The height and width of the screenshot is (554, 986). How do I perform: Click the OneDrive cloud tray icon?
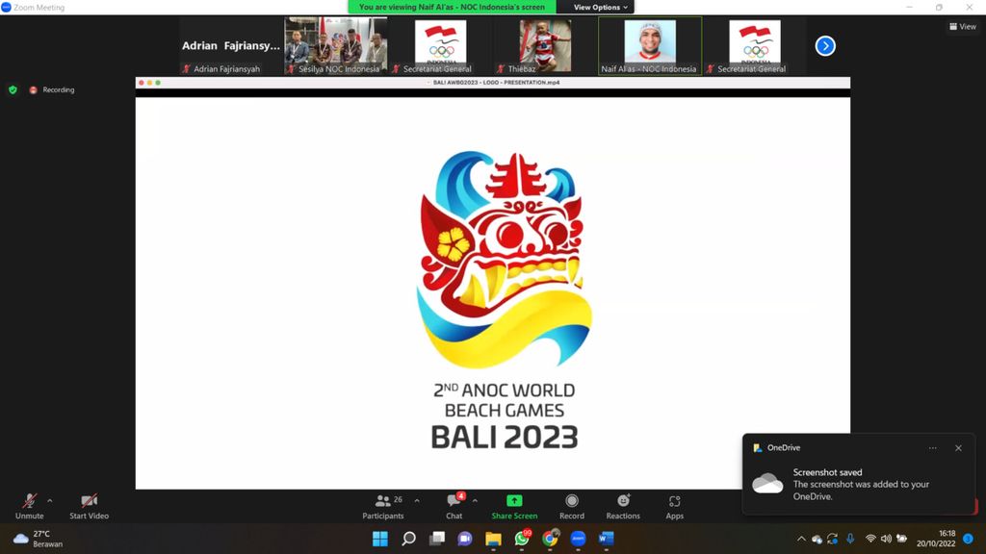pos(817,539)
